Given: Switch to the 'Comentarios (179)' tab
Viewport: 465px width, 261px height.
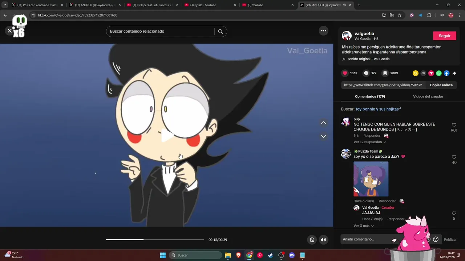Looking at the screenshot, I should (370, 96).
